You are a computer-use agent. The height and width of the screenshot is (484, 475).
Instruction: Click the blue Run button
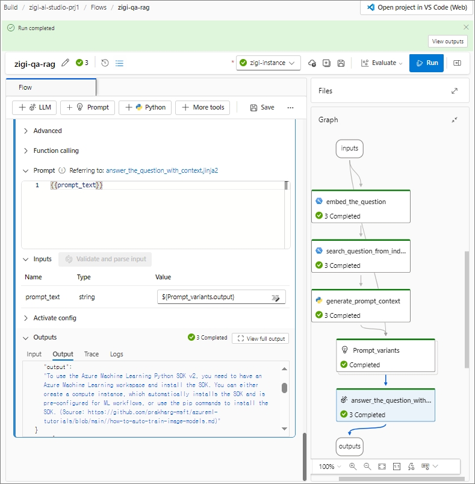[426, 63]
